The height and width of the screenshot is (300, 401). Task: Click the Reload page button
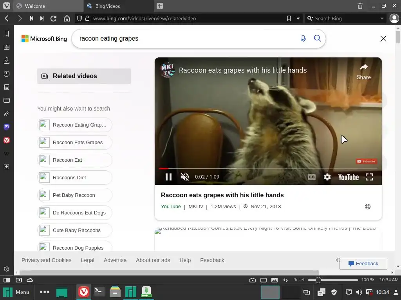click(53, 18)
